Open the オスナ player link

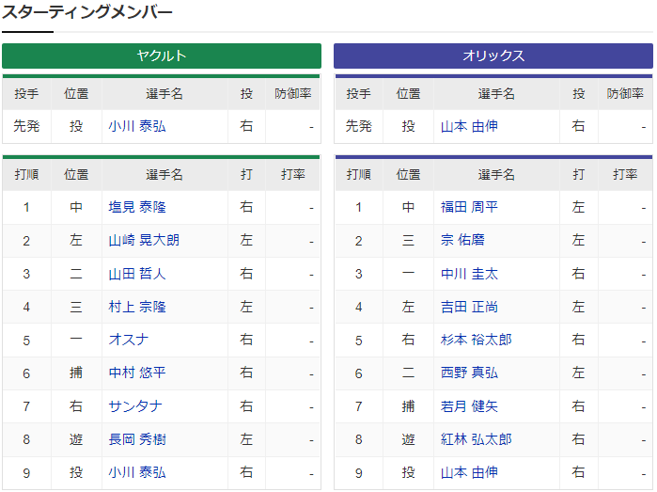[x=129, y=340]
